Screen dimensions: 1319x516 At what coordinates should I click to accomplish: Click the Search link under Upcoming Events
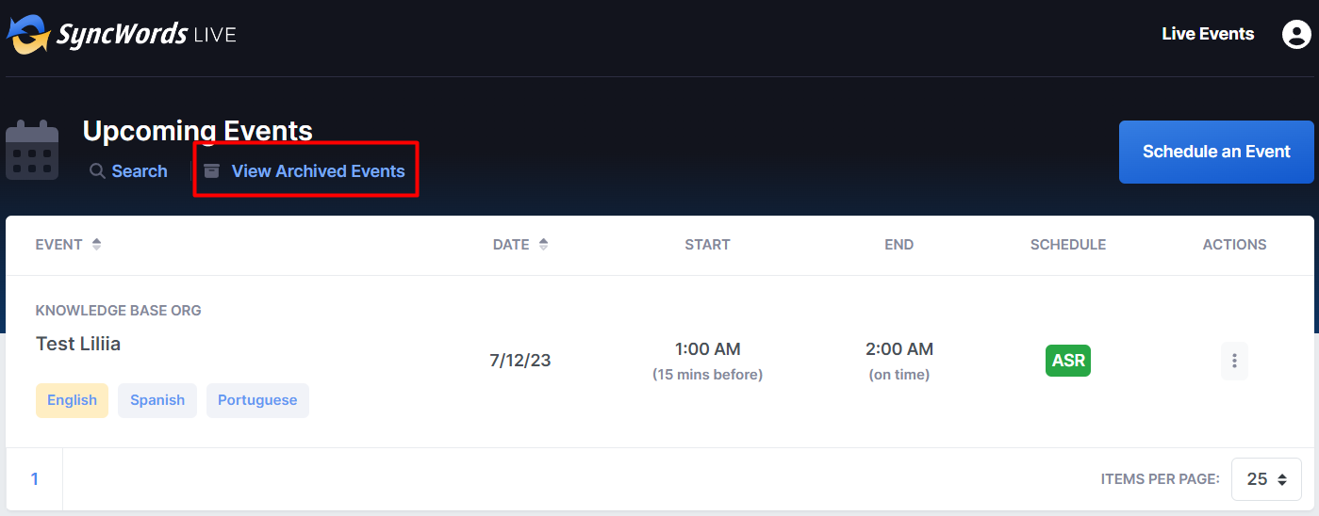point(140,171)
